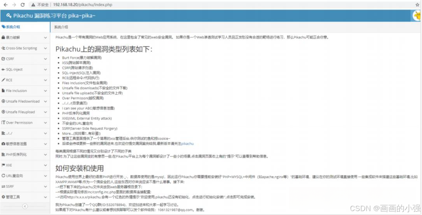Screen dimensions: 422x215
Task: Click the 系统介绍 breadcrumb text
Action: coord(61,27)
